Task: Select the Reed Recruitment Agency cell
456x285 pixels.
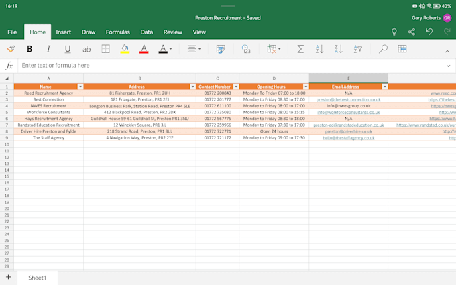Action: 48,93
